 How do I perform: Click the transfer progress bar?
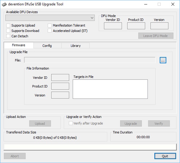(x=90, y=147)
